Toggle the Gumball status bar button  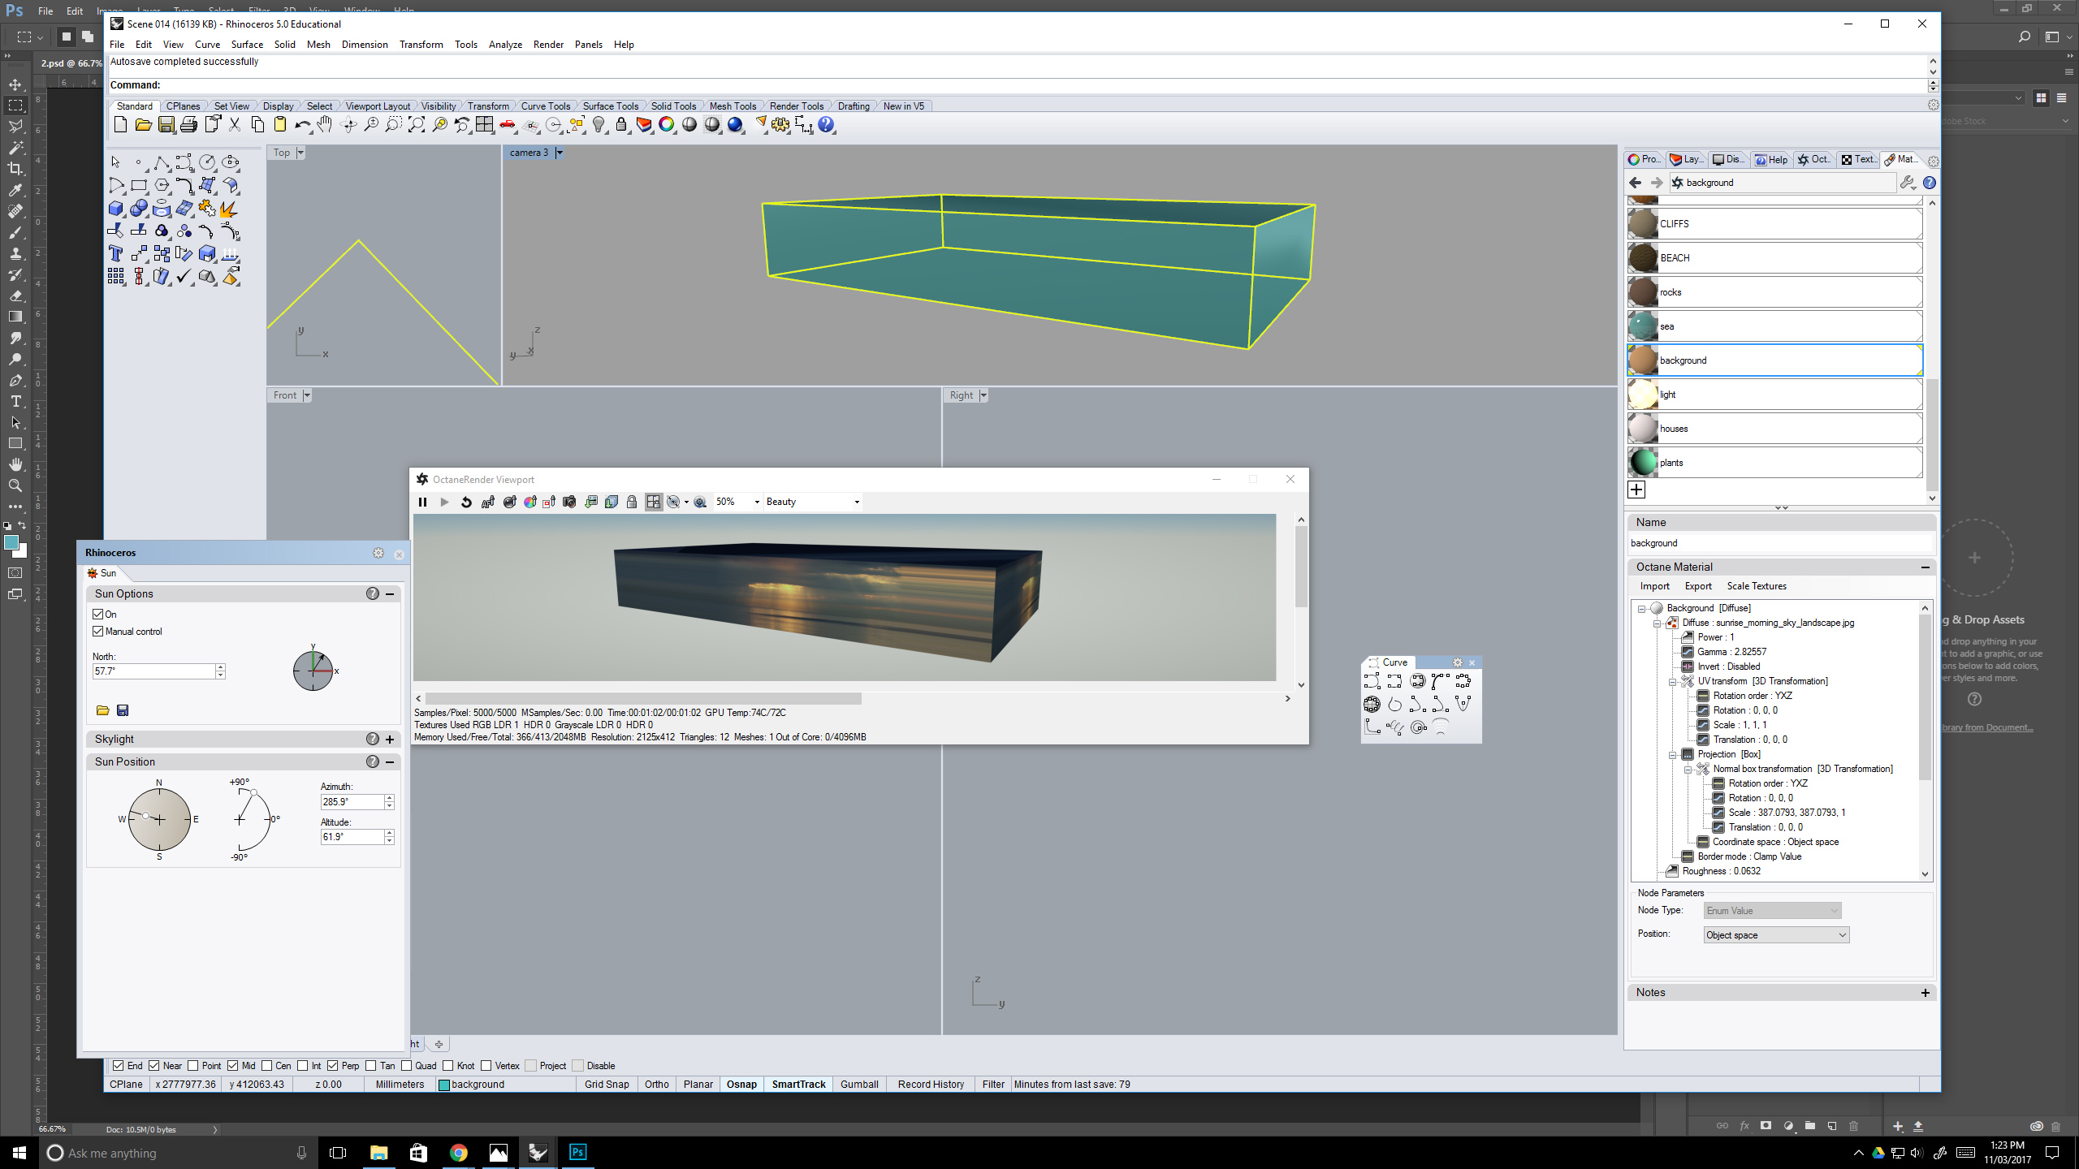[859, 1085]
